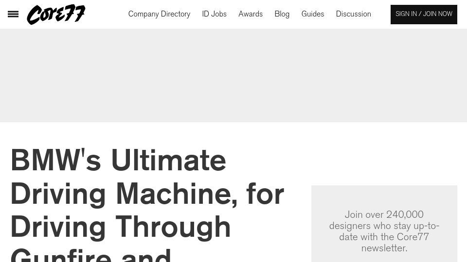Click the Sign In / Join Now button
467x262 pixels.
point(424,14)
